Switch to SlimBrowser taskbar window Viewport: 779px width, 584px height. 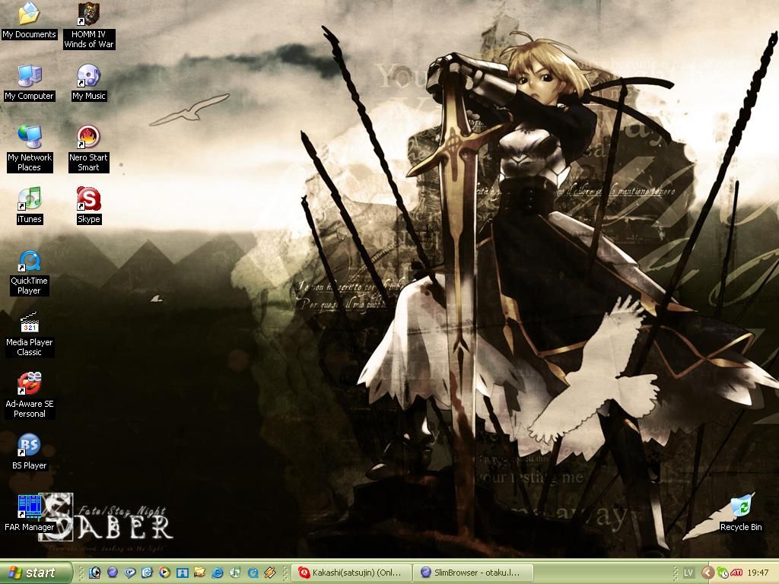[472, 573]
